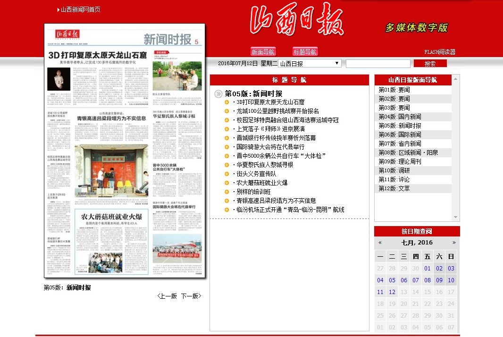Click bullet icon beside 临汾机场正式开通 article
503x337 pixels.
(x=227, y=210)
